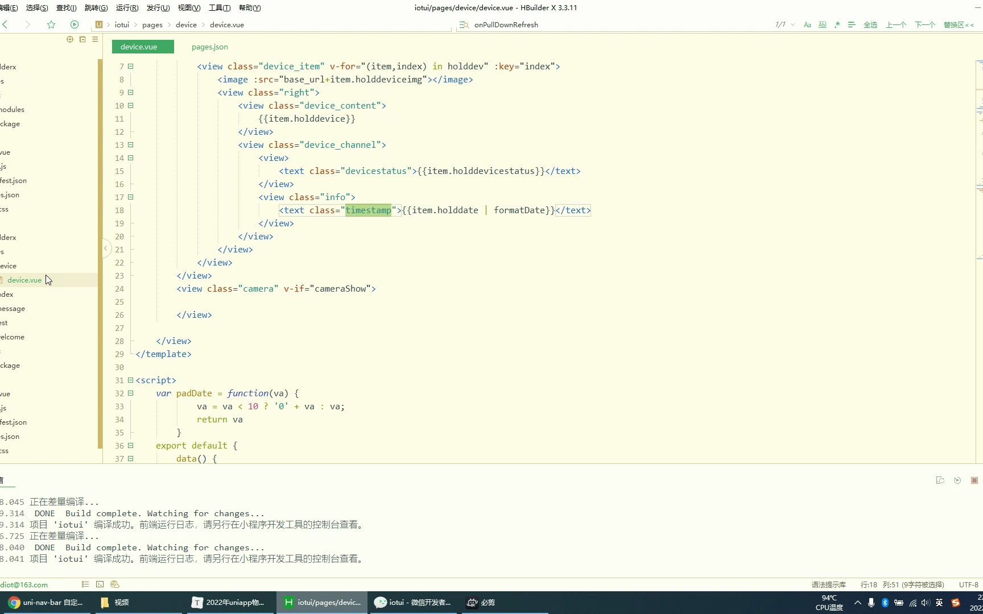Click the uni-app project icon before iotui breadcrumb

pos(99,24)
